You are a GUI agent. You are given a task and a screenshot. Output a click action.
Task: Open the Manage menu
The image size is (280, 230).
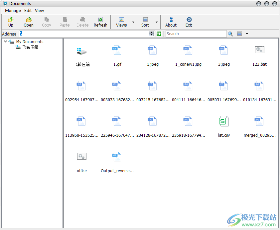tap(13, 10)
